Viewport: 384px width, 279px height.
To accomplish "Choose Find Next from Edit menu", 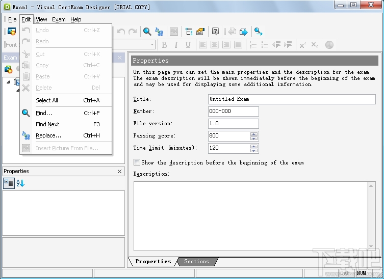I will [x=66, y=124].
